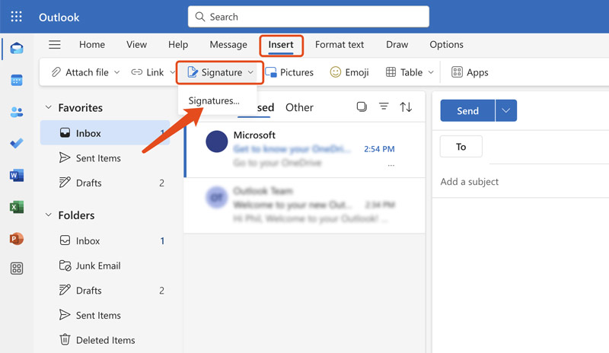The image size is (609, 353).
Task: Open the Help tab
Action: click(x=178, y=45)
